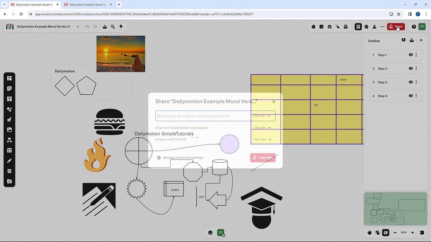Close the Outline panel
This screenshot has height=242, width=431.
point(421,40)
